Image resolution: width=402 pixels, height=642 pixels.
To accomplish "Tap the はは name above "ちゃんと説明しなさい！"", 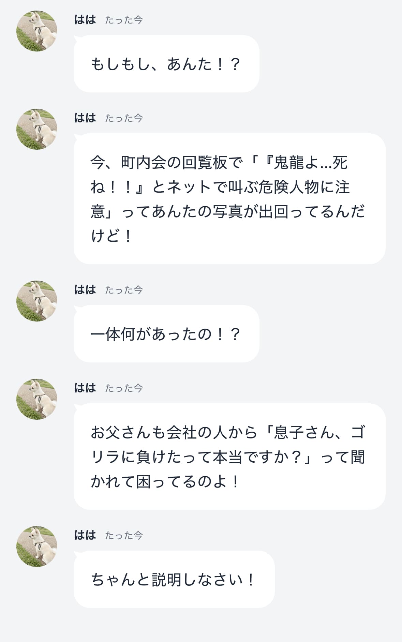I will tap(85, 535).
